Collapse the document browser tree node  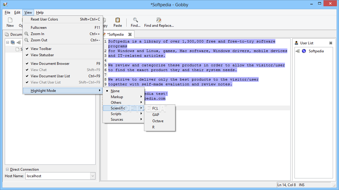pyautogui.click(x=7, y=43)
